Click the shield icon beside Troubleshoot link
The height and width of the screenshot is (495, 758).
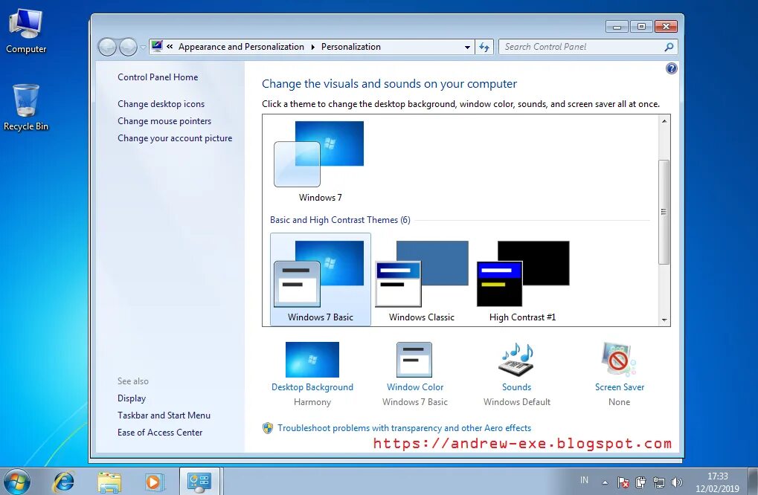(268, 428)
